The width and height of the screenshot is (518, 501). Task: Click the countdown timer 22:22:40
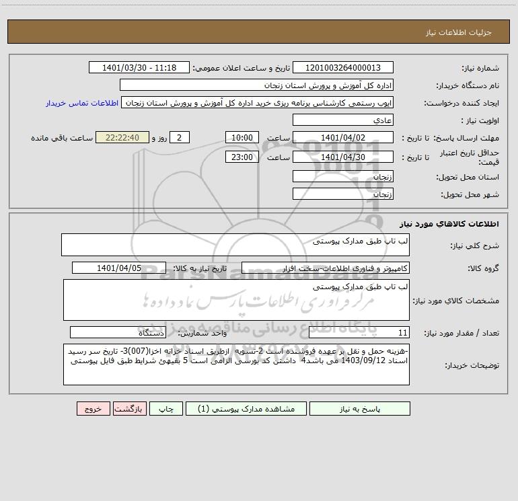tap(122, 137)
